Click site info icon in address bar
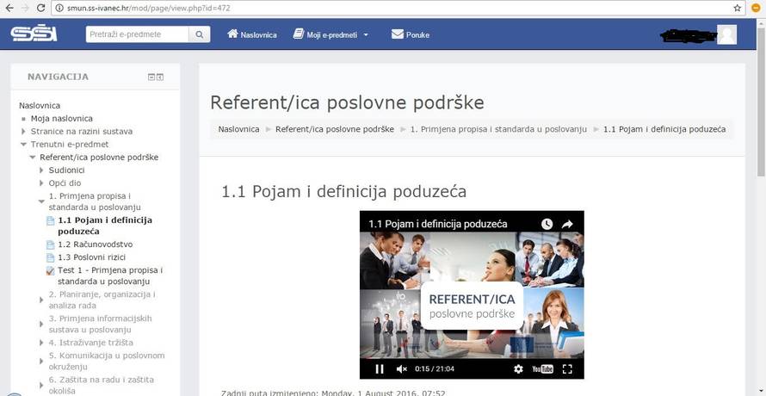766x396 pixels. [x=60, y=8]
